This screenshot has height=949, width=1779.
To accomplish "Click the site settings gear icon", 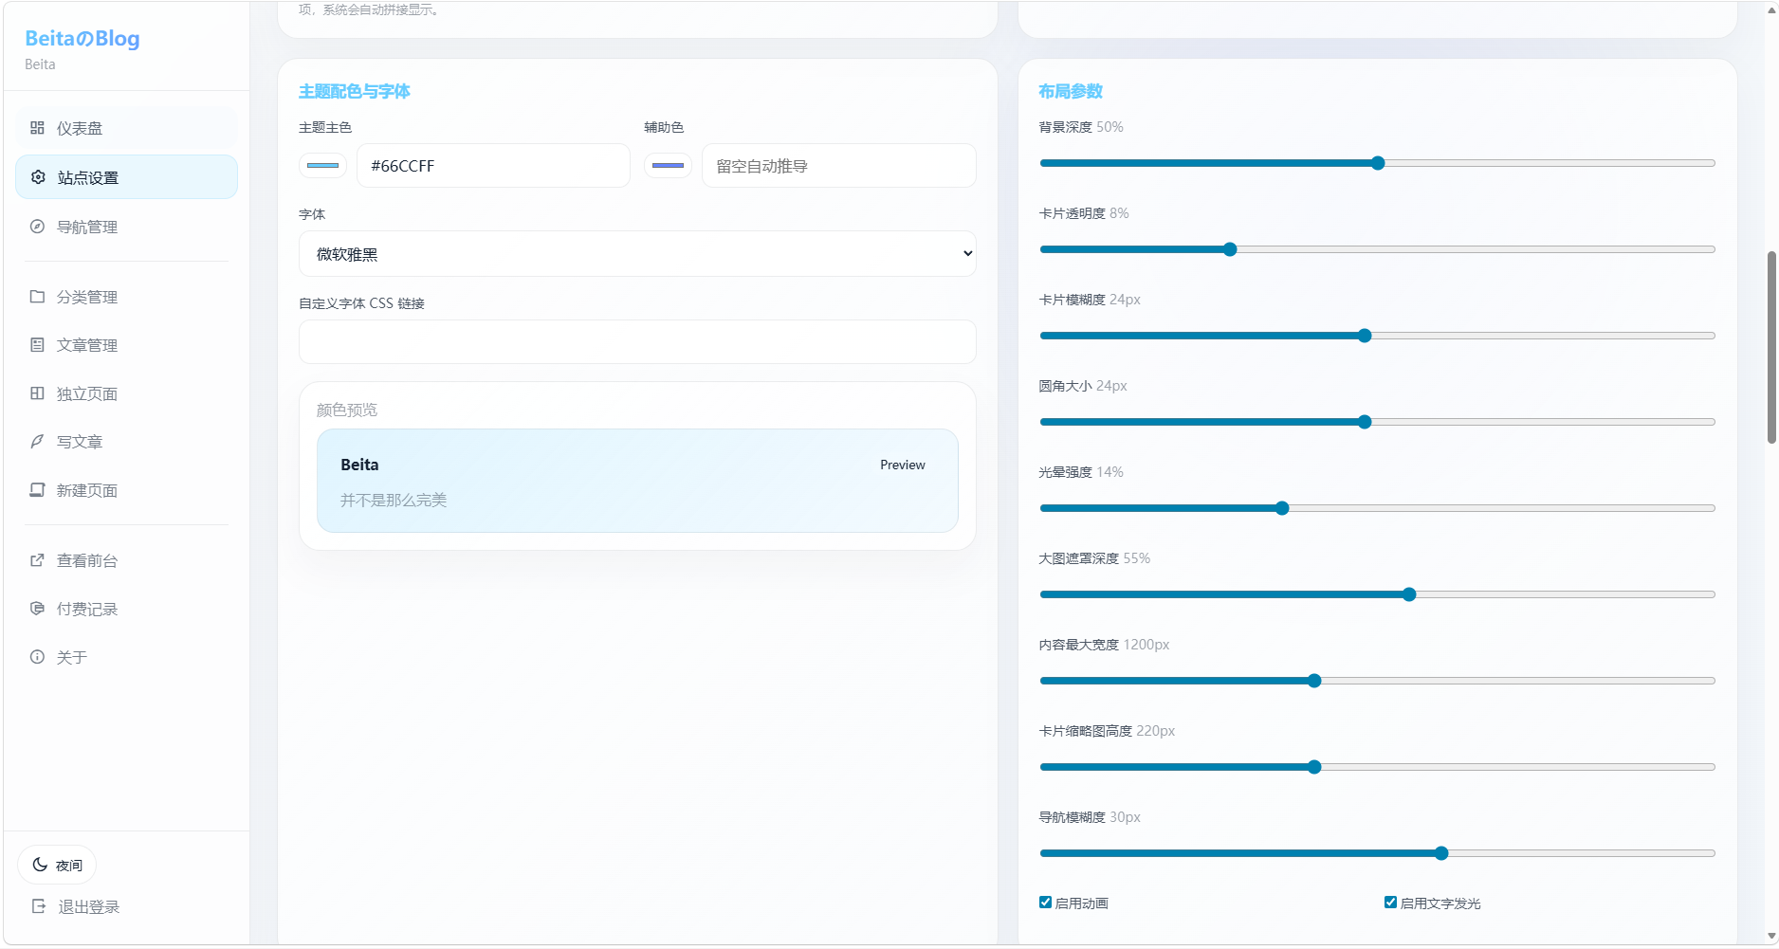I will (x=38, y=177).
